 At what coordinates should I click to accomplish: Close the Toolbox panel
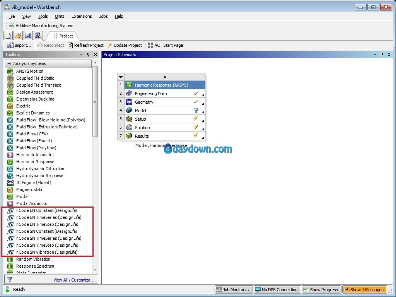point(96,55)
